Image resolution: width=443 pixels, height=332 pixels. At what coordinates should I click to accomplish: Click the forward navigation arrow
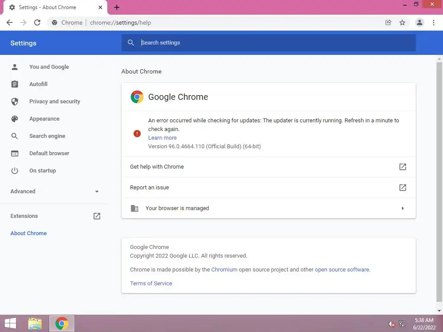tap(23, 22)
